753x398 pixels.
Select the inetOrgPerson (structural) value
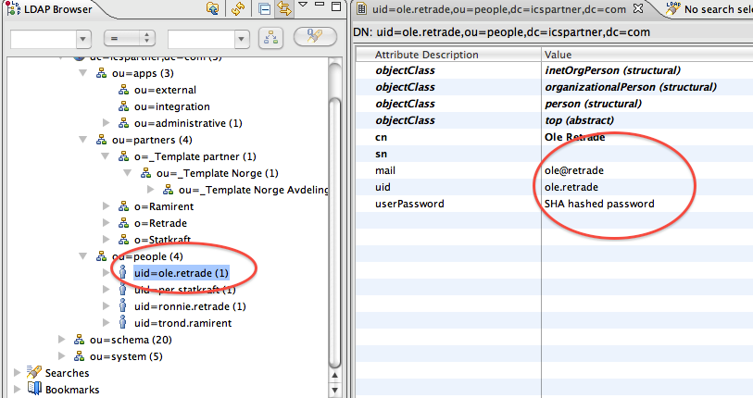(612, 70)
